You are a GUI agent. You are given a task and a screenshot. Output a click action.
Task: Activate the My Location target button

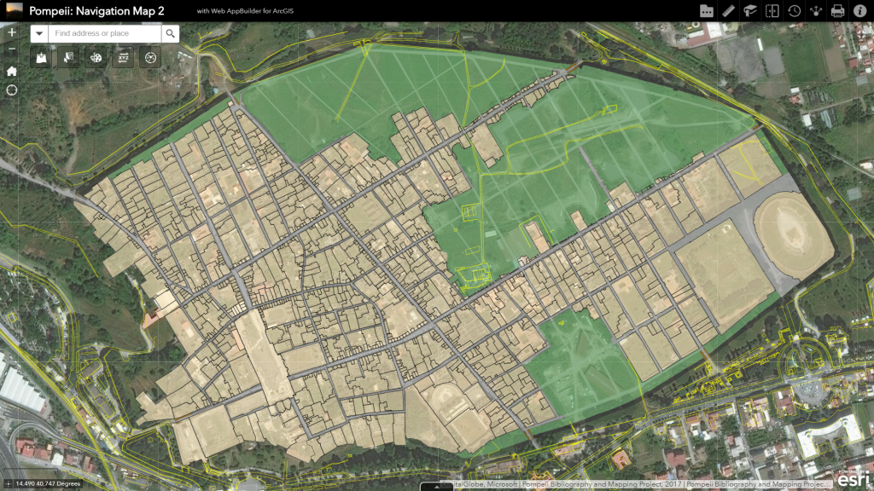click(x=12, y=90)
